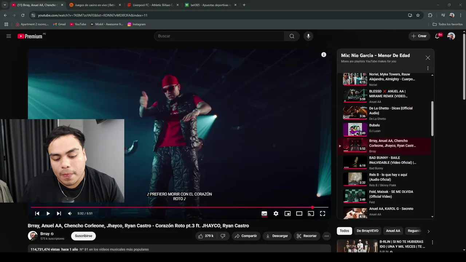Play Rels B lo que hay x aquí
This screenshot has width=466, height=262.
point(384,179)
